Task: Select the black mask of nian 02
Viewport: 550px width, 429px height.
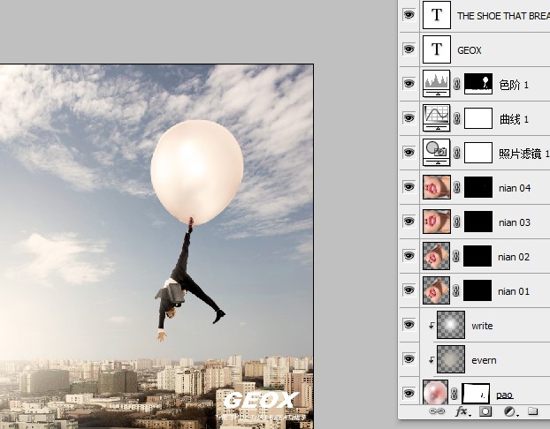Action: (477, 256)
